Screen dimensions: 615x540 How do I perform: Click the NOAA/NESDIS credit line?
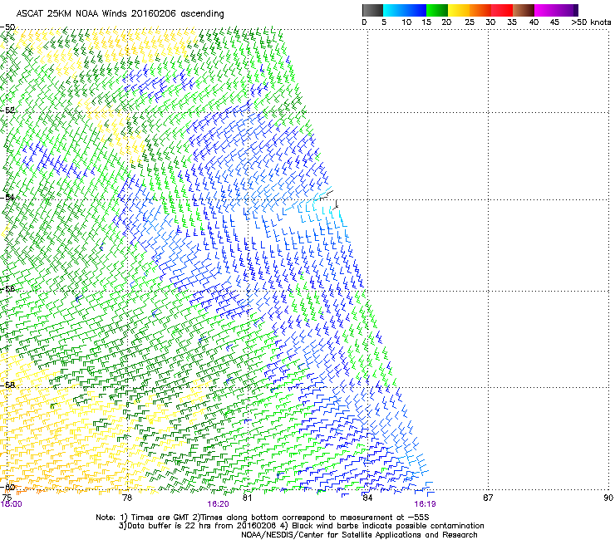[359, 535]
